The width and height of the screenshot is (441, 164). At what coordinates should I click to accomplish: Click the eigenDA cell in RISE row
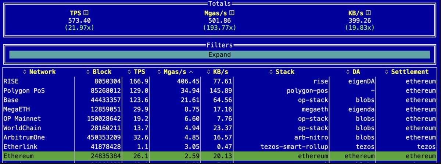click(x=361, y=81)
